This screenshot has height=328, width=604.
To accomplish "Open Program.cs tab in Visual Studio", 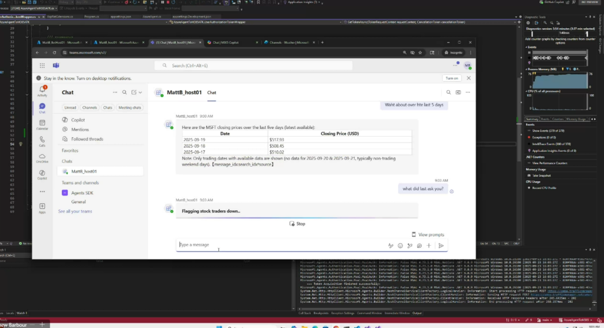I will [91, 16].
